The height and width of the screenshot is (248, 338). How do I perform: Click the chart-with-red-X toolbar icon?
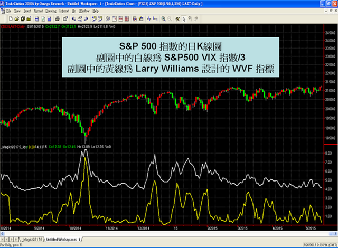(x=135, y=19)
